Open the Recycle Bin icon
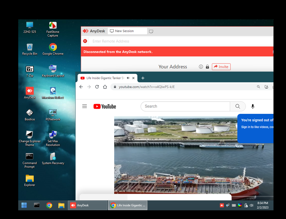The height and width of the screenshot is (219, 286). [30, 49]
